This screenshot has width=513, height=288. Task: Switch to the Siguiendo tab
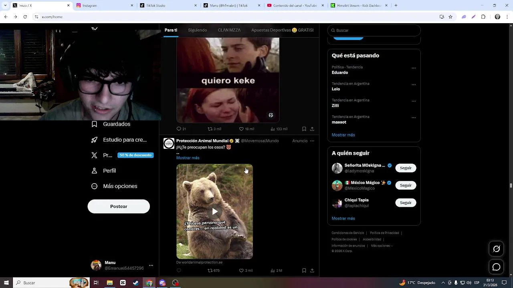[197, 30]
